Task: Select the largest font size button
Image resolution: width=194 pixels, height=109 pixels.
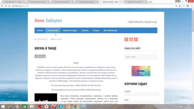Action: point(44,56)
